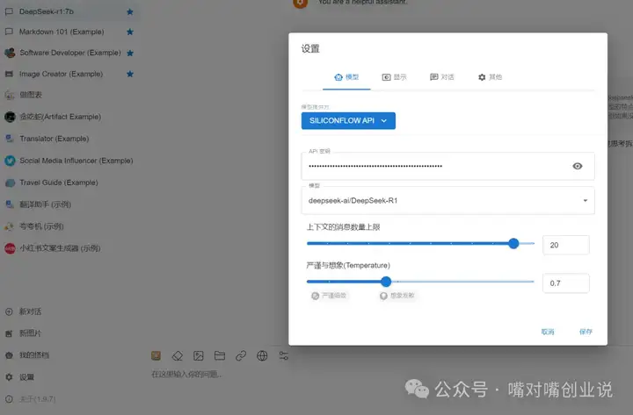The height and width of the screenshot is (415, 633).
Task: Open the SILICONFLOW API provider dropdown
Action: point(348,120)
